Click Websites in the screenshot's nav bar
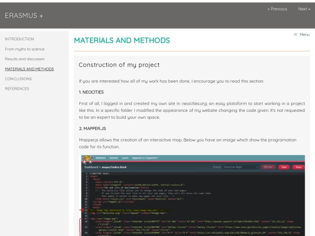This screenshot has width=315, height=236. coord(100,158)
